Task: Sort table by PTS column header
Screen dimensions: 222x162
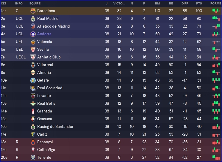Action: point(199,3)
